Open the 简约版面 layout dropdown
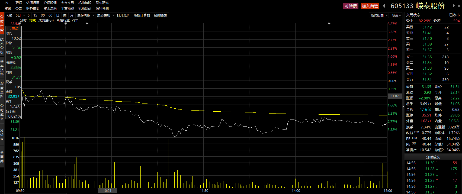 (x=379, y=15)
